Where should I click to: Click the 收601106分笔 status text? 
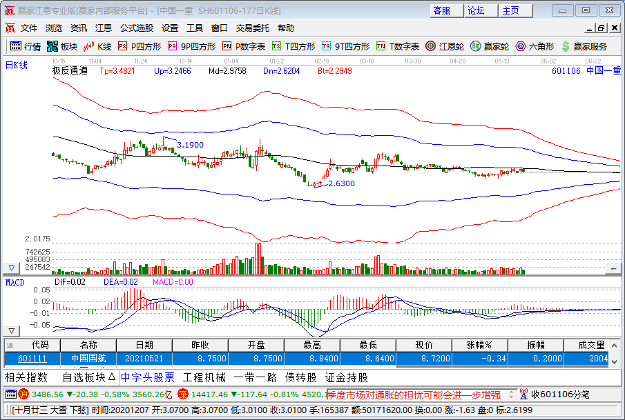(x=559, y=394)
